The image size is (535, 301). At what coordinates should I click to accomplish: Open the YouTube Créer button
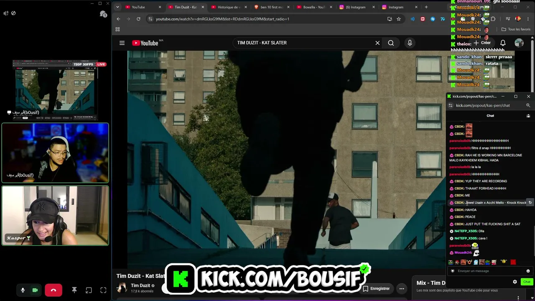click(x=482, y=43)
